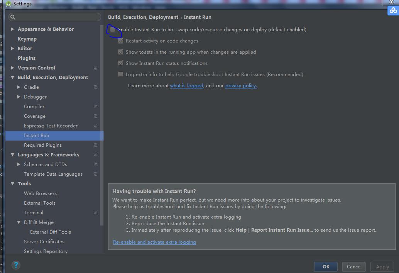Click the shared-settings icon next to Required Plugins
This screenshot has height=273, width=399.
click(95, 145)
